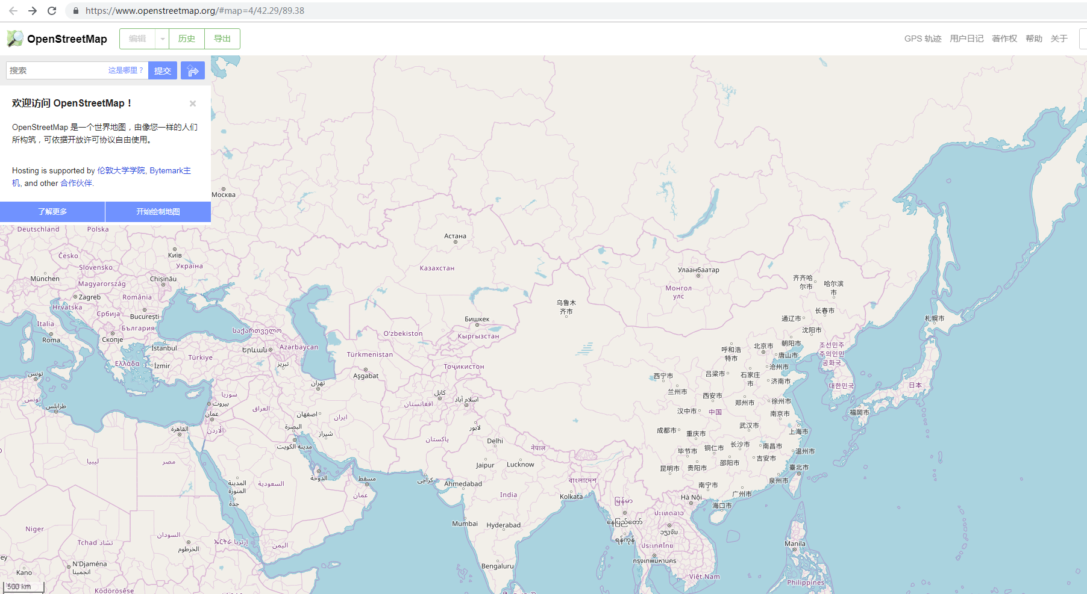
Task: Open GPS 轨迹
Action: [x=922, y=39]
